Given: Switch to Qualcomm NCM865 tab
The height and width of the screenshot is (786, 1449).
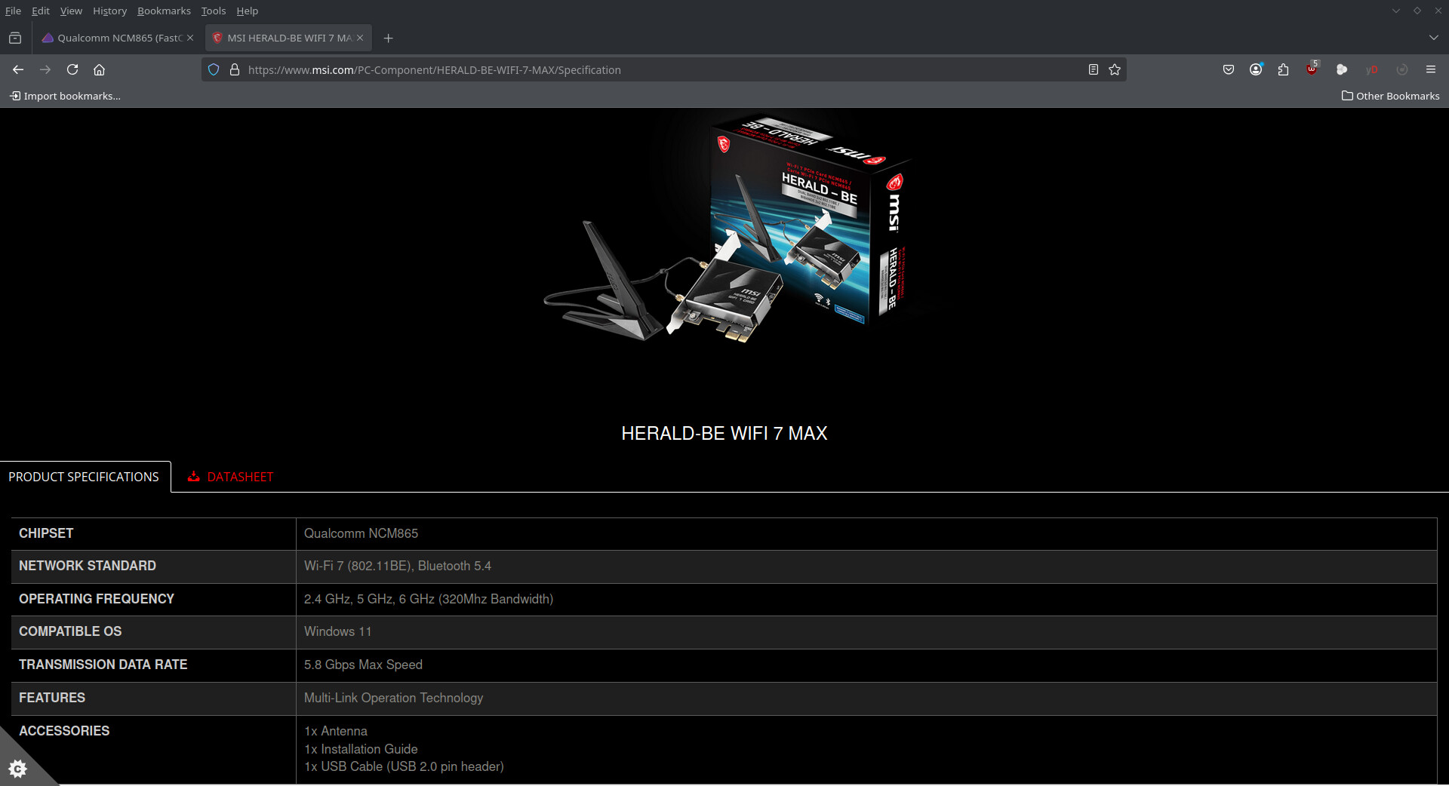Looking at the screenshot, I should [x=118, y=38].
